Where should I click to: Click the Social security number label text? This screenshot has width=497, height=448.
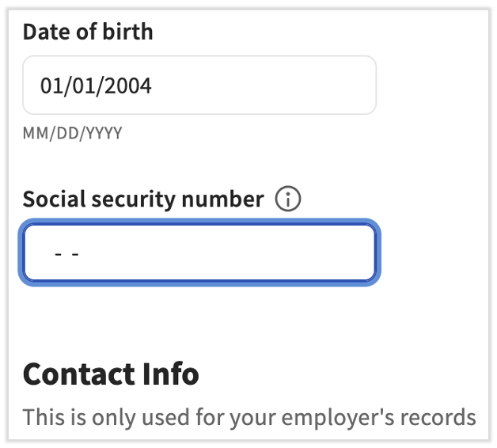(142, 200)
